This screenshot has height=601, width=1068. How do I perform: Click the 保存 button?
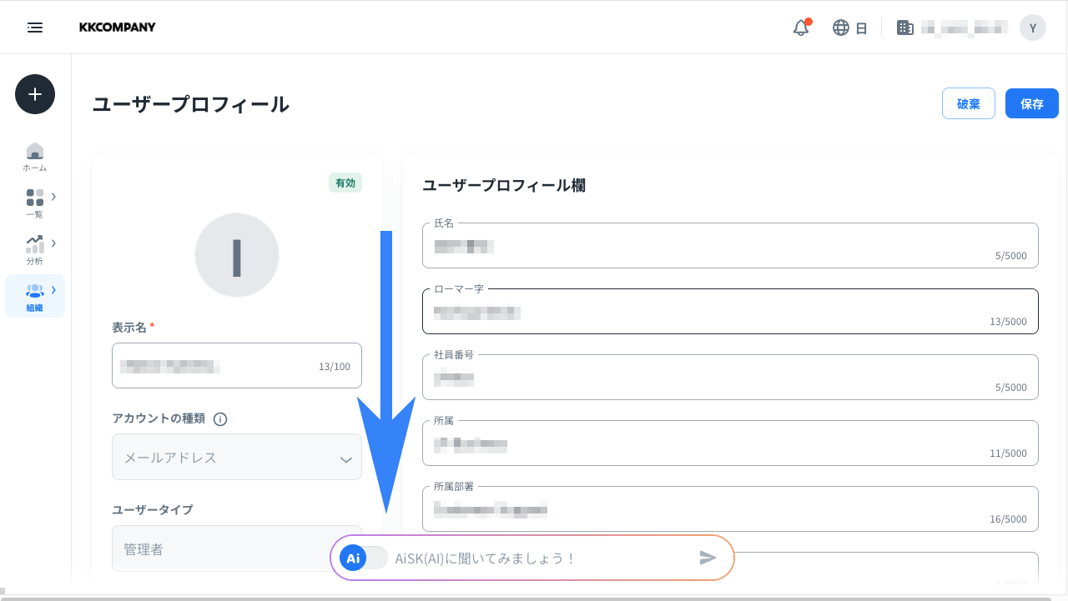coord(1032,103)
